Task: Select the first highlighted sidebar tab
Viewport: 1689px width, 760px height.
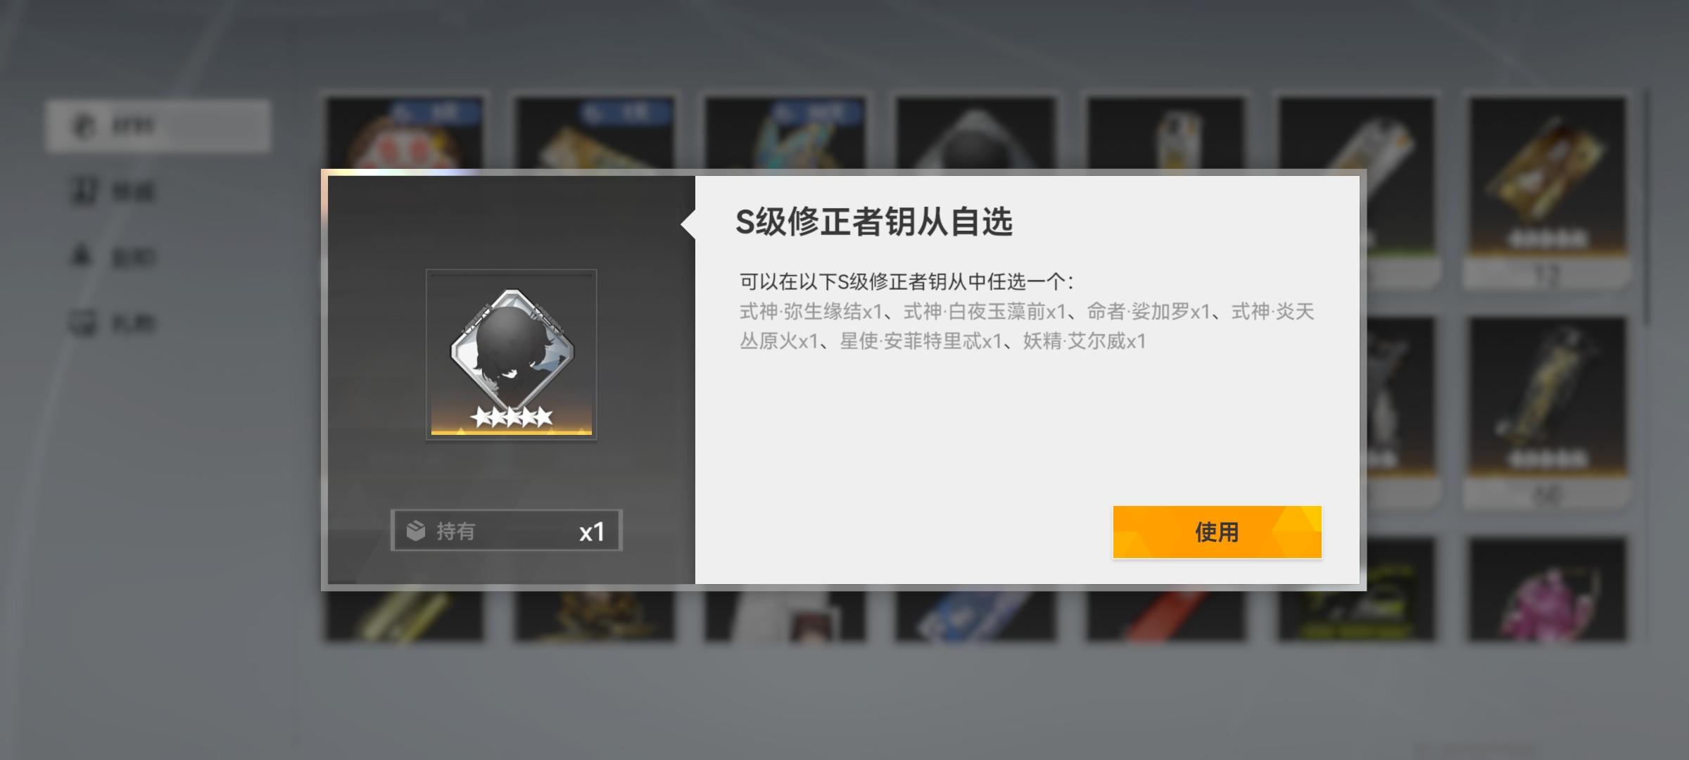Action: [158, 126]
